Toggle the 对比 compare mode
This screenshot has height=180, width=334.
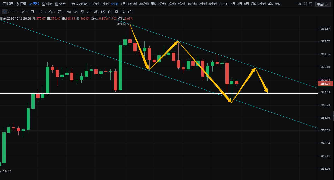coord(47,4)
